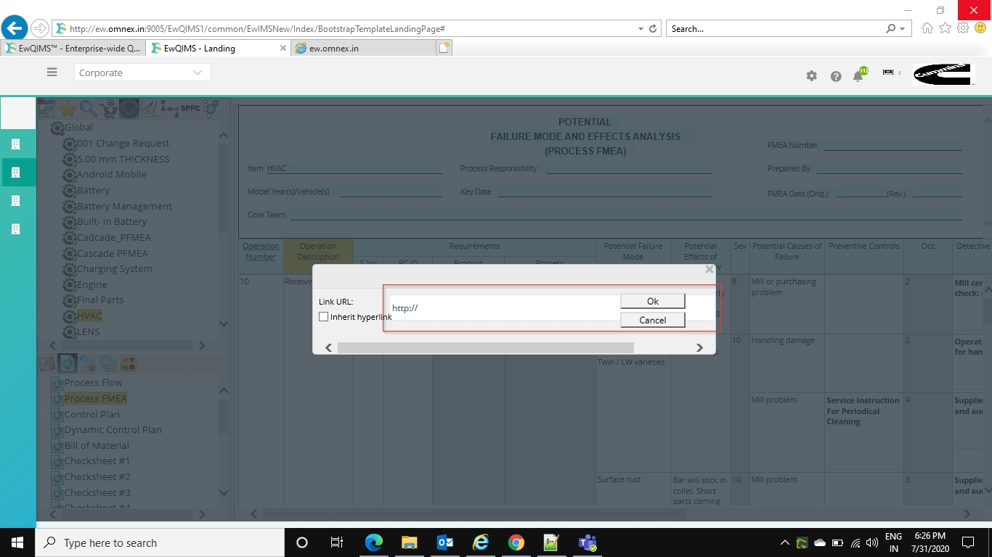Click the Operation Number column header link
The width and height of the screenshot is (992, 557).
[x=261, y=252]
